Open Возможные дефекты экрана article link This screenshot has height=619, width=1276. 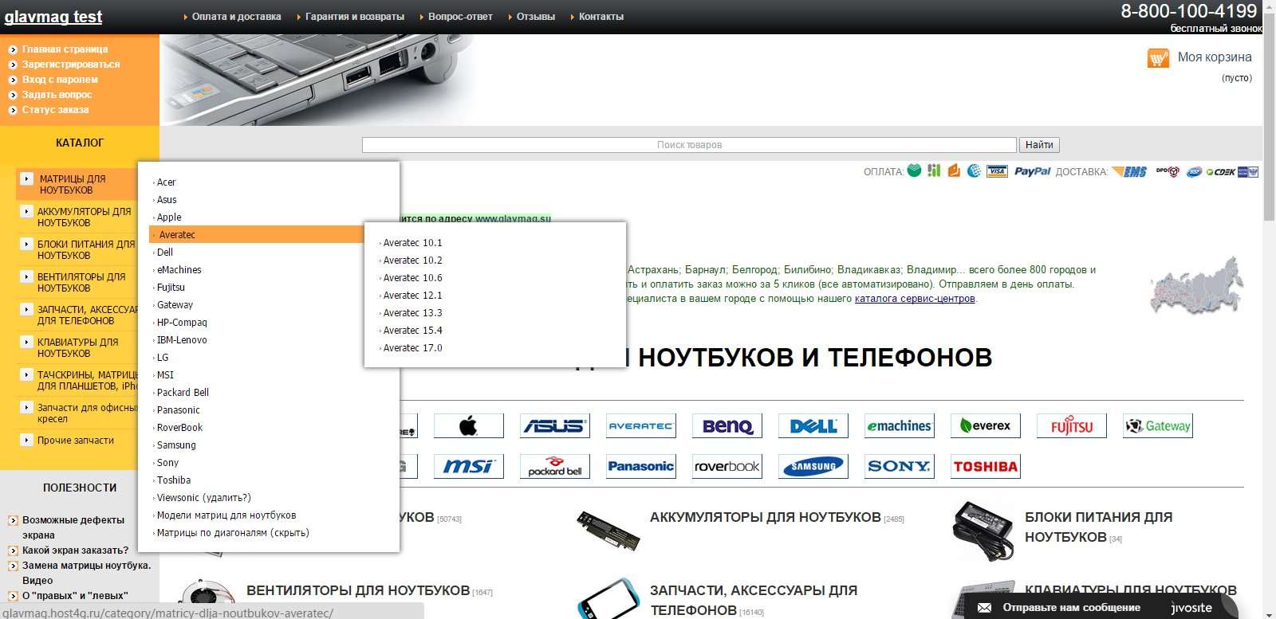click(x=73, y=527)
